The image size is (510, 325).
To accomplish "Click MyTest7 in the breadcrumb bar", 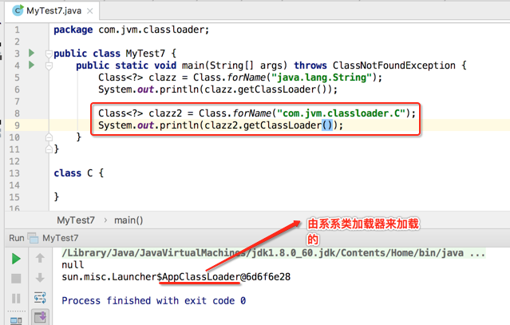I will [76, 220].
